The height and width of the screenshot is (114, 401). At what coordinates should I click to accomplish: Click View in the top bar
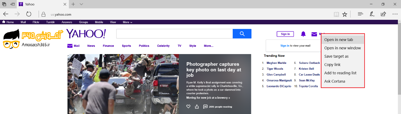pos(113,22)
